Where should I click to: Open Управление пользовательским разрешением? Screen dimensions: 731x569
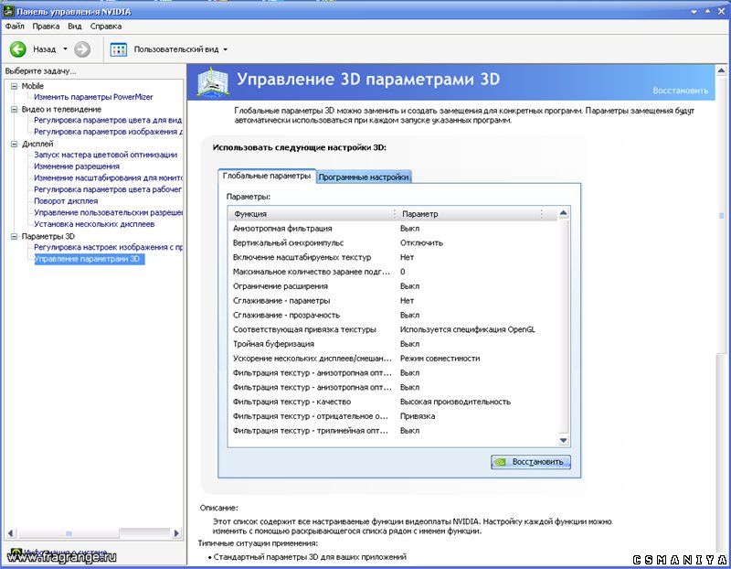pos(108,213)
